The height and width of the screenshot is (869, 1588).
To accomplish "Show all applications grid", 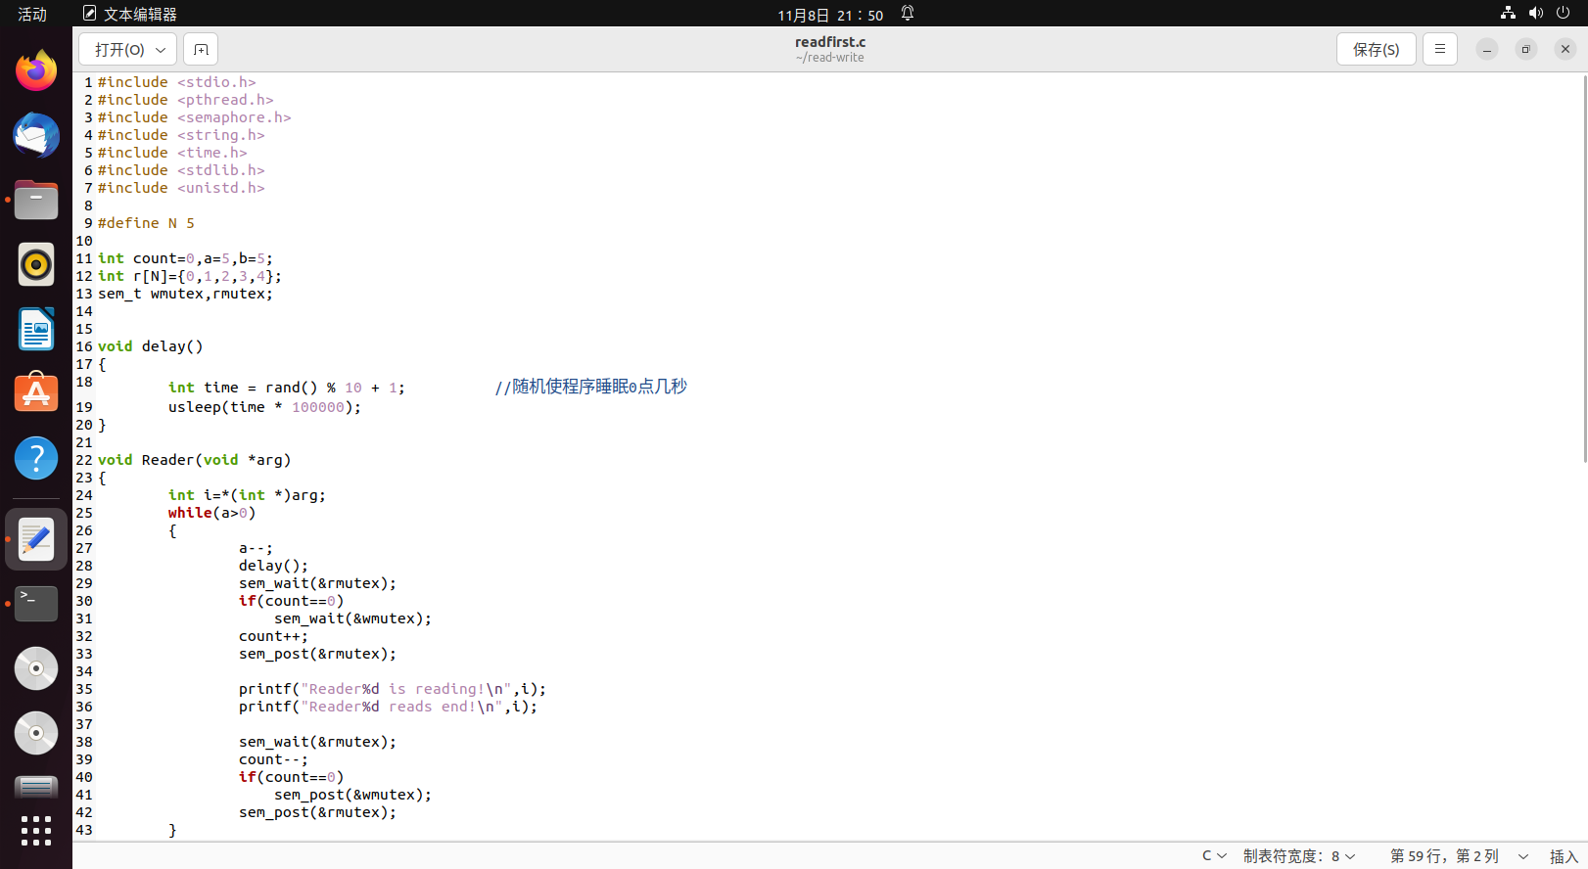I will 36,831.
